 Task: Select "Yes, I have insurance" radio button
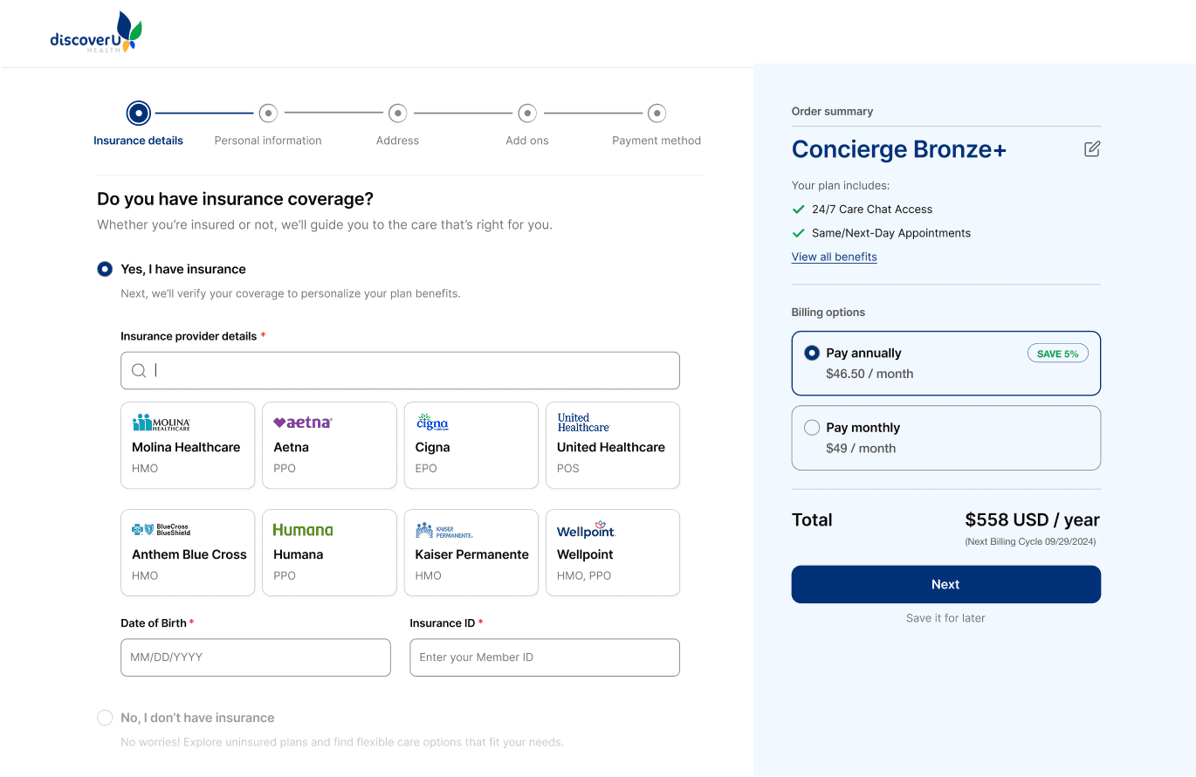tap(106, 269)
